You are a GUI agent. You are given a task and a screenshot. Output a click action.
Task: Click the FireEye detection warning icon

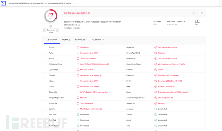pos(156,81)
